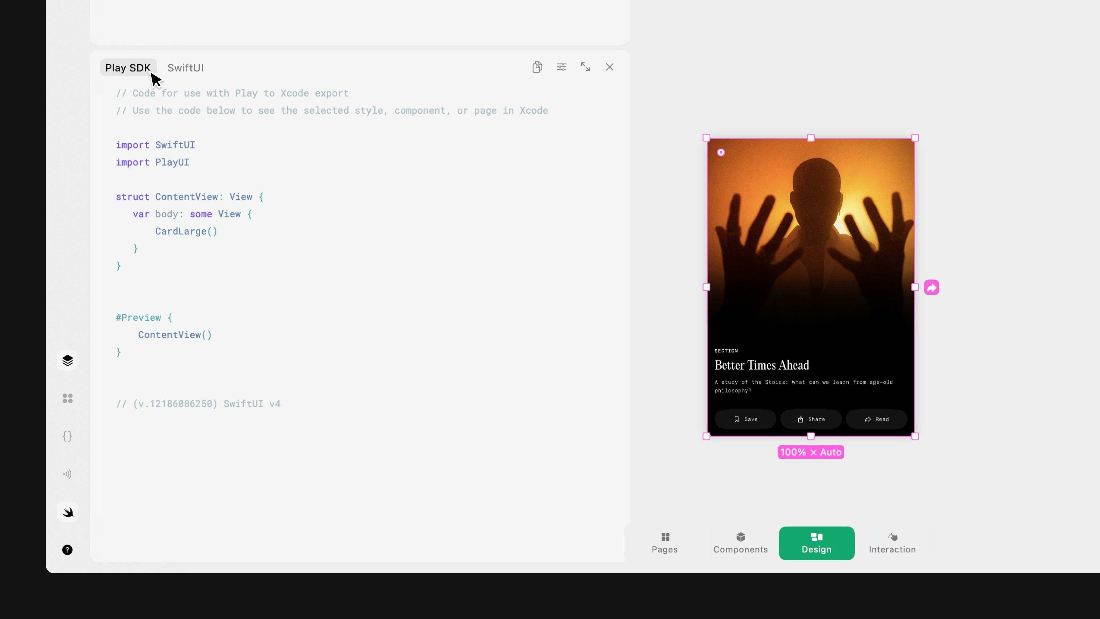Image resolution: width=1100 pixels, height=619 pixels.
Task: Open the help question mark icon
Action: [68, 550]
